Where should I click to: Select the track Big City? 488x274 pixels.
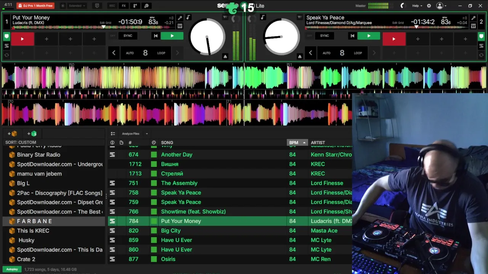tap(230, 231)
